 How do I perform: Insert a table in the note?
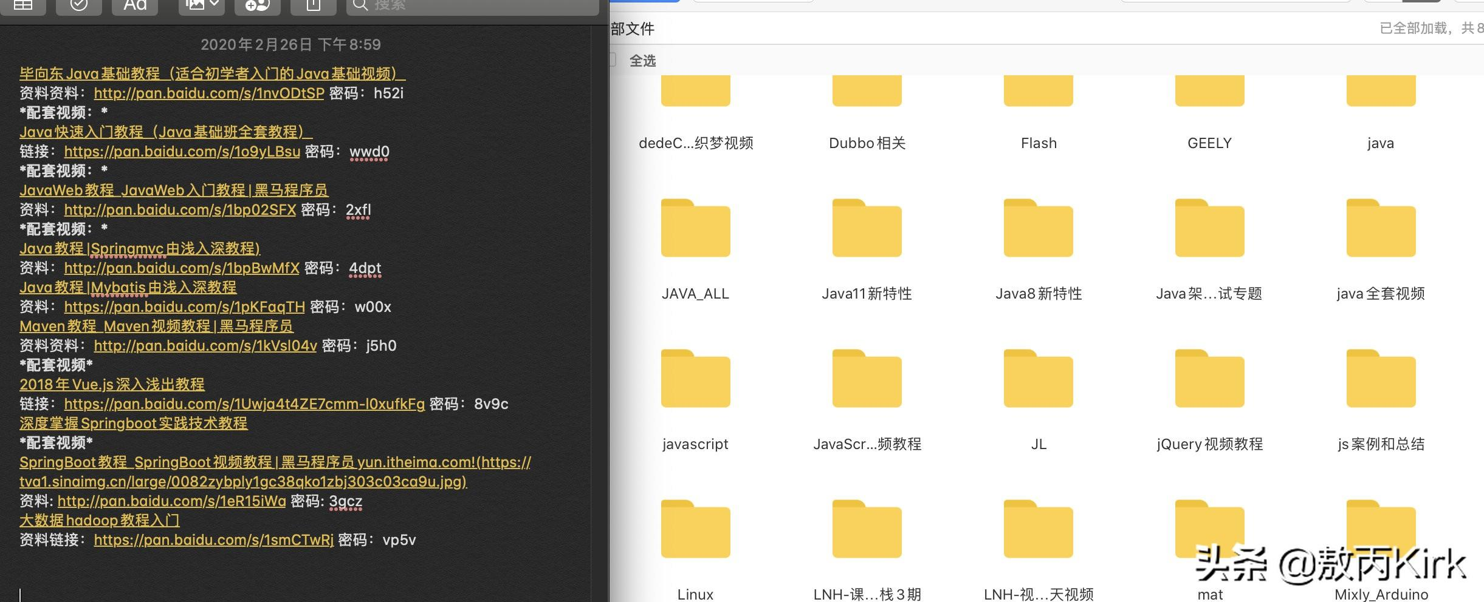click(x=22, y=5)
